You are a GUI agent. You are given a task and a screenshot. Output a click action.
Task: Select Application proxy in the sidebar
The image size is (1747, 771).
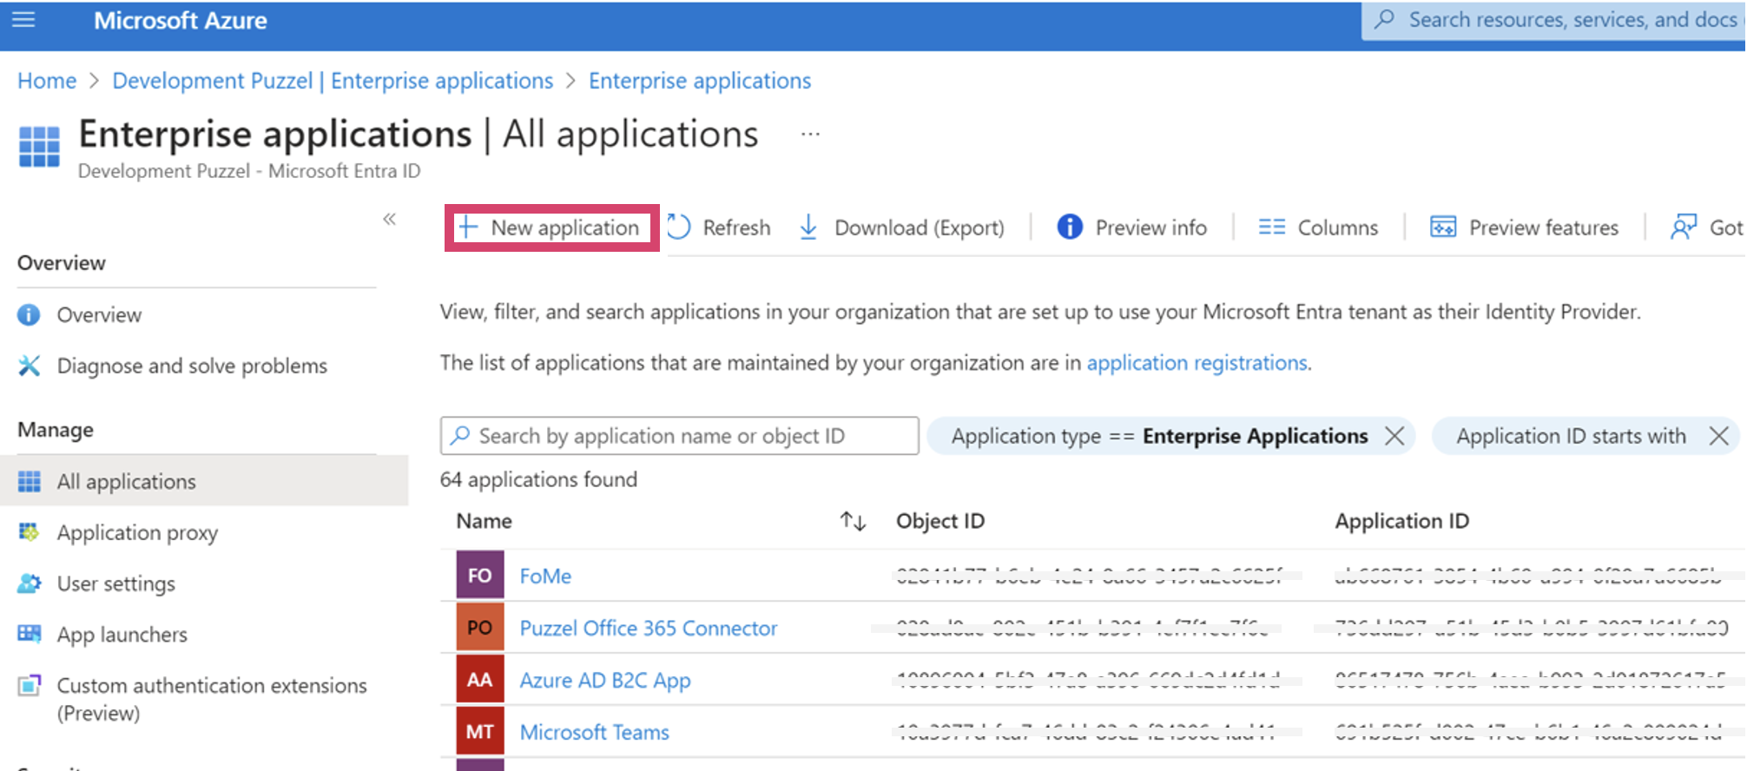(137, 532)
